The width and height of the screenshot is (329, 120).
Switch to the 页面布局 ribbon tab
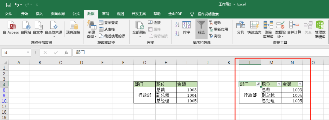58,14
